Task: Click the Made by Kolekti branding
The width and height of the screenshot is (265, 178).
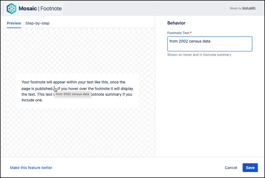Action: click(x=243, y=8)
